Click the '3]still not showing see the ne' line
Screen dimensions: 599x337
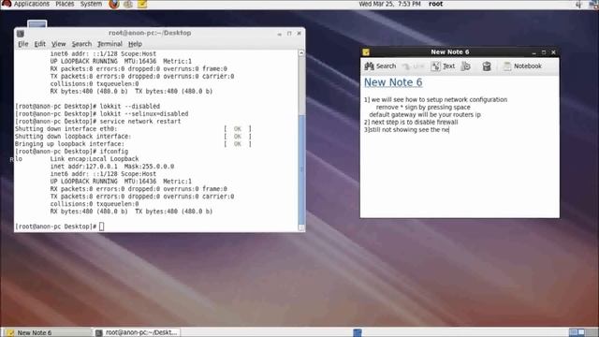click(406, 130)
